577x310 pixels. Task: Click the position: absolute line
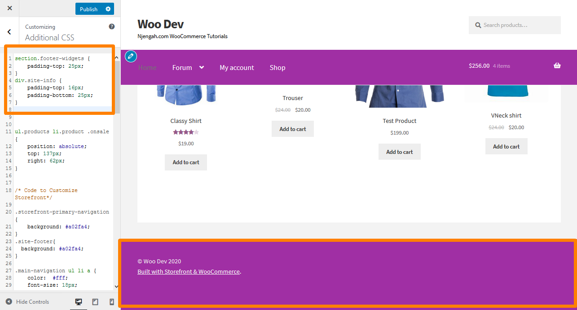(57, 146)
